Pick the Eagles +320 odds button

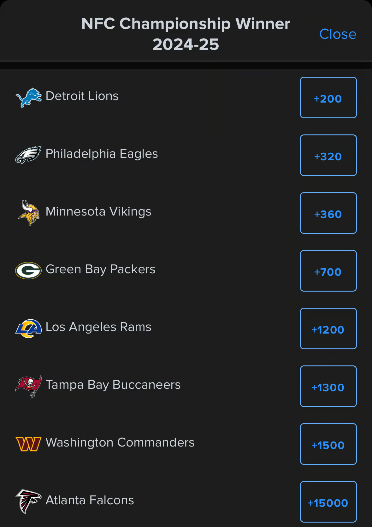[x=328, y=155]
